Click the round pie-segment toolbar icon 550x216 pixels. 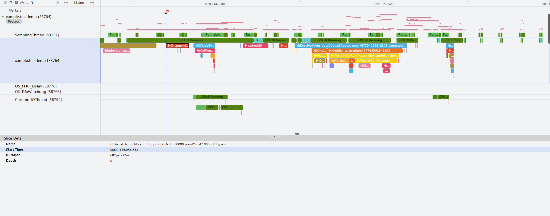click(x=16, y=3)
